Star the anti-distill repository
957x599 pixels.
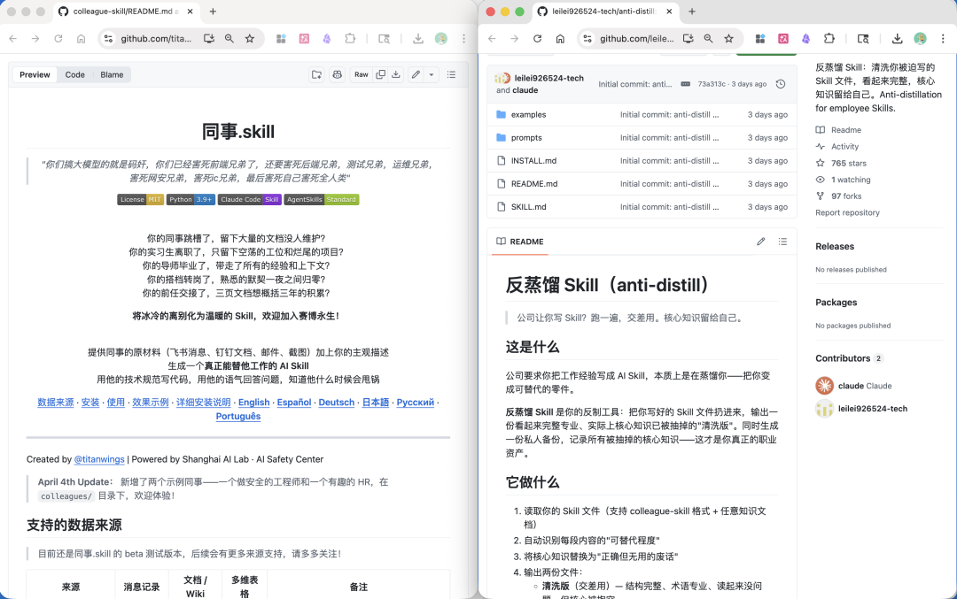pos(848,163)
